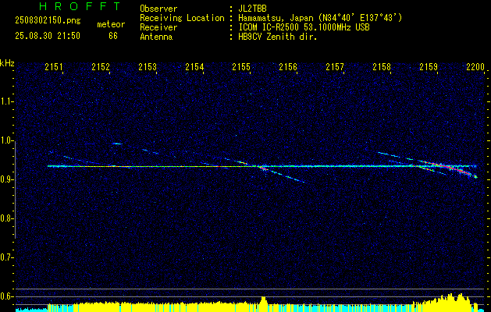Click the 2200 time axis marker
This screenshot has width=491, height=312.
tap(475, 67)
